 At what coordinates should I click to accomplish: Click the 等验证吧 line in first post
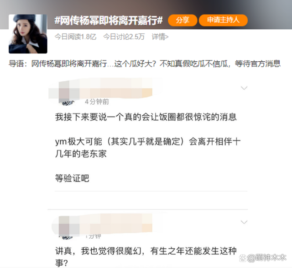click(x=72, y=178)
